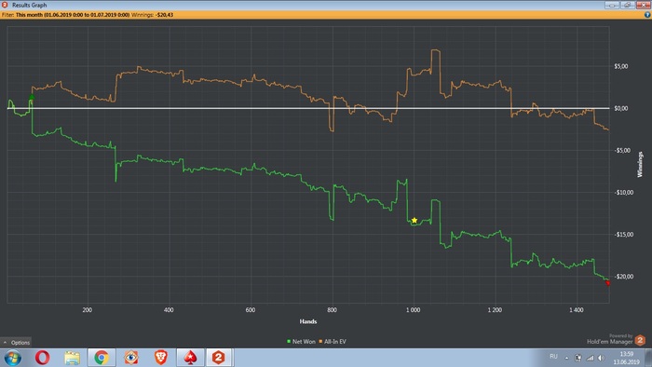
Task: Click the yellow star marker on graph
Action: [414, 220]
